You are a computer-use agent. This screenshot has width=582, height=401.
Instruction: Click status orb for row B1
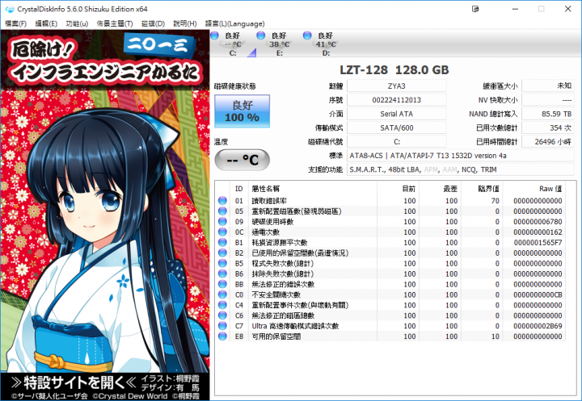[223, 242]
